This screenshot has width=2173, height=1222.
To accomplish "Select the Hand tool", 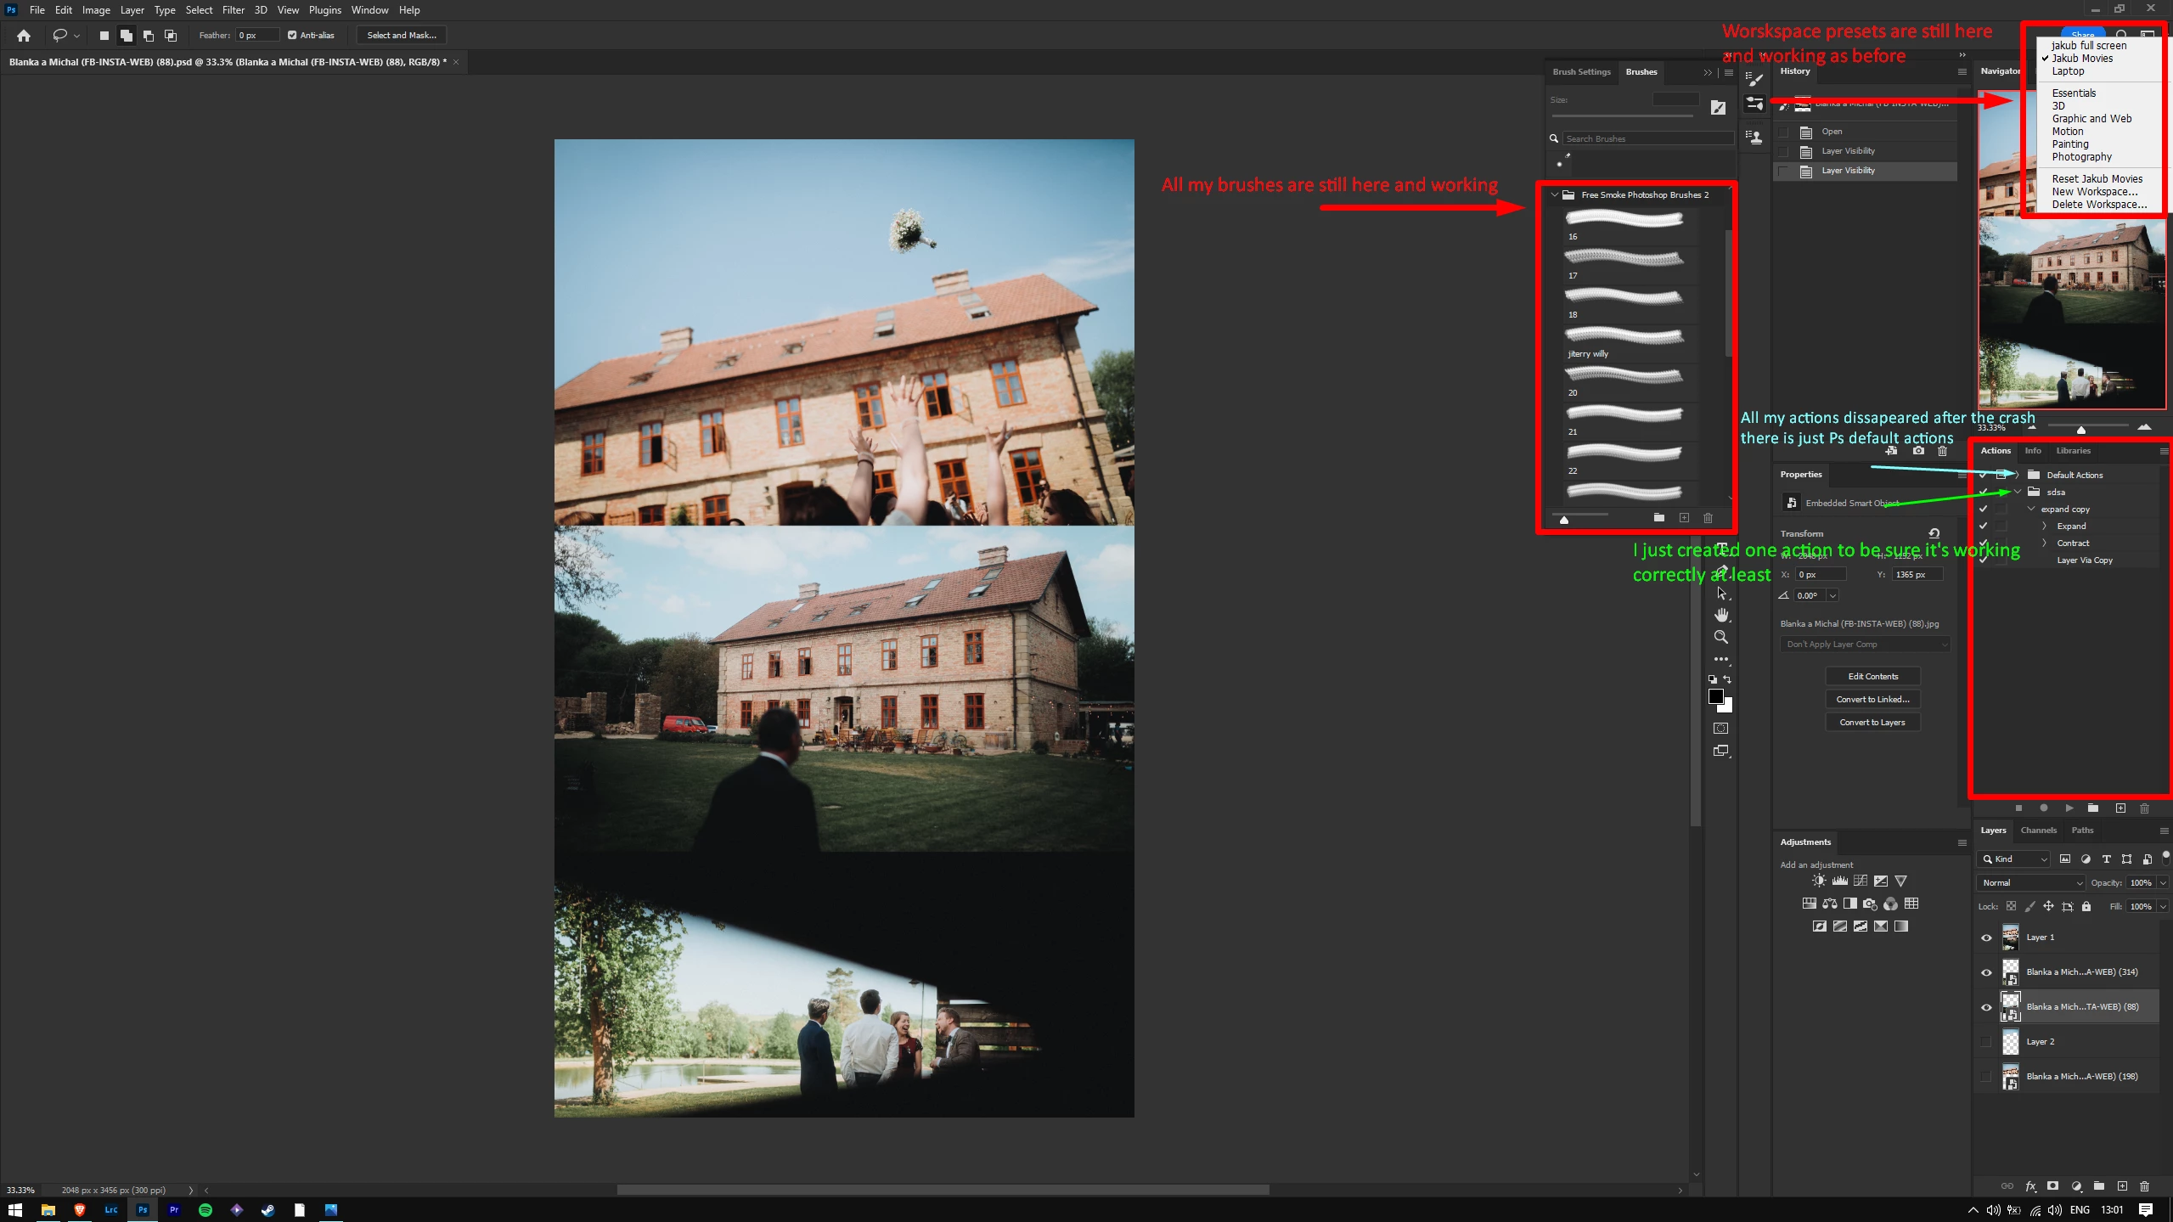I will pyautogui.click(x=1721, y=615).
